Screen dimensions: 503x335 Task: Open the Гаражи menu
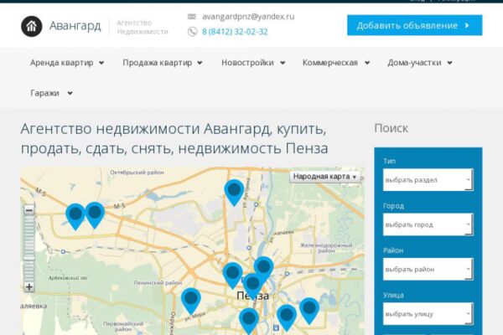click(x=51, y=93)
